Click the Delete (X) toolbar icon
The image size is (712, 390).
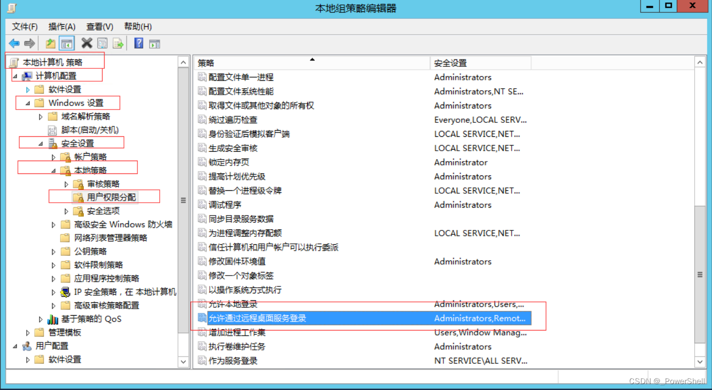(x=87, y=44)
